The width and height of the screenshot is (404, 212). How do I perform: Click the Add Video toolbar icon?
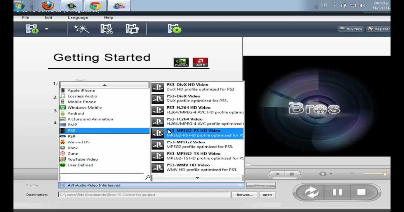32,29
